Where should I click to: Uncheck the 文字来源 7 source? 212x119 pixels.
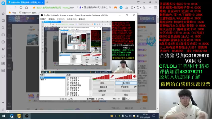click(68, 78)
